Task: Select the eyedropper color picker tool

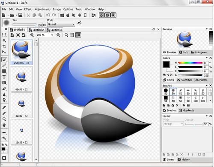Action: (4, 107)
